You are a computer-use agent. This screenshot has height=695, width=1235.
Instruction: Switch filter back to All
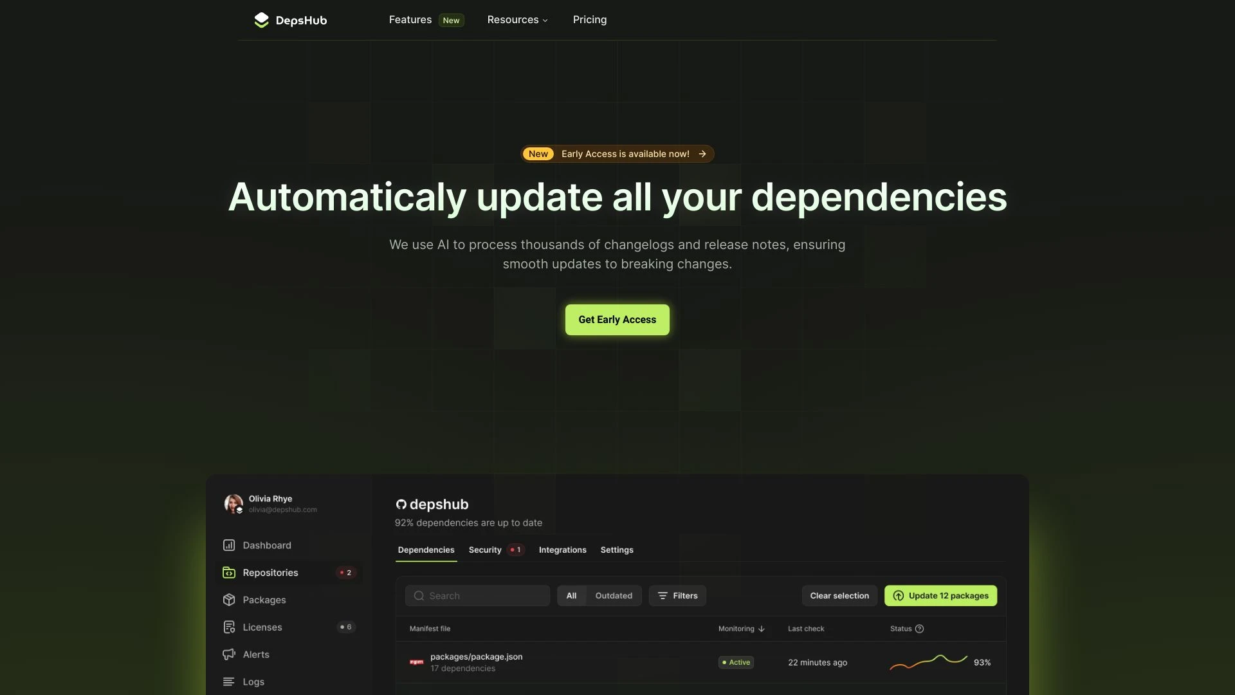click(x=571, y=595)
